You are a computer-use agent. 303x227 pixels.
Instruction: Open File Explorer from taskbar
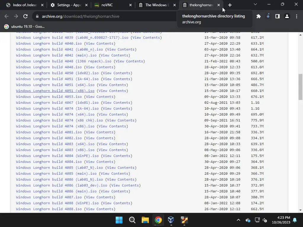click(145, 220)
